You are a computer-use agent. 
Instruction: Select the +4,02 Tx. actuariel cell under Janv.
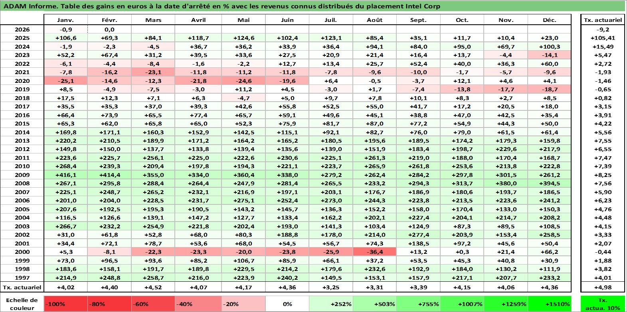(x=65, y=287)
